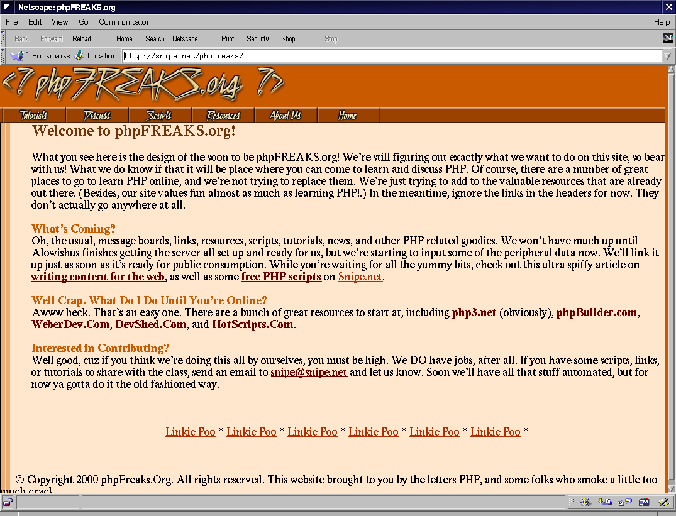Close the Netscape window
Viewport: 676px width, 516px height.
pyautogui.click(x=668, y=7)
